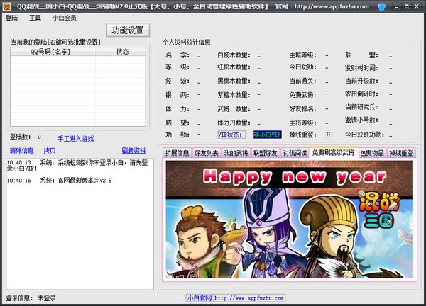Open 小白官网 appfuzhu.com link
Image resolution: width=426 pixels, height=306 pixels.
[236, 298]
